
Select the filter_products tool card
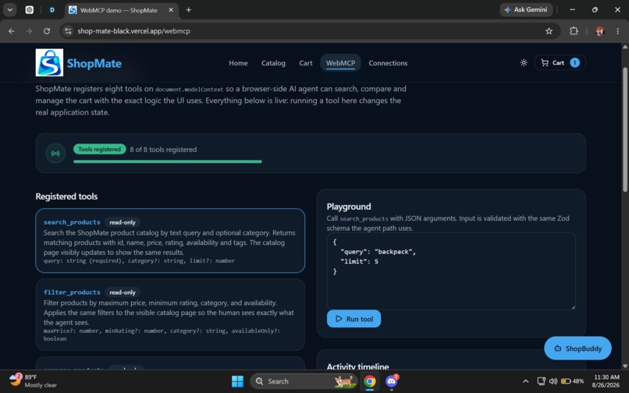pyautogui.click(x=170, y=315)
